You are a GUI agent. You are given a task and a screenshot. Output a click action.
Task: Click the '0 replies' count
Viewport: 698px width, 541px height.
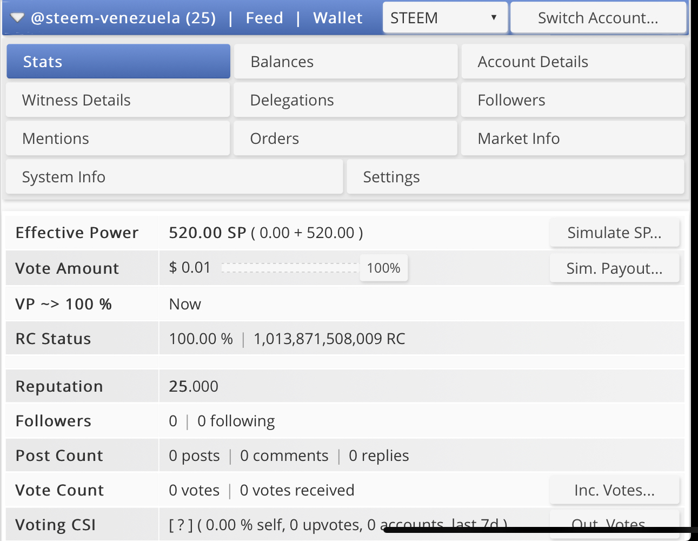click(379, 456)
